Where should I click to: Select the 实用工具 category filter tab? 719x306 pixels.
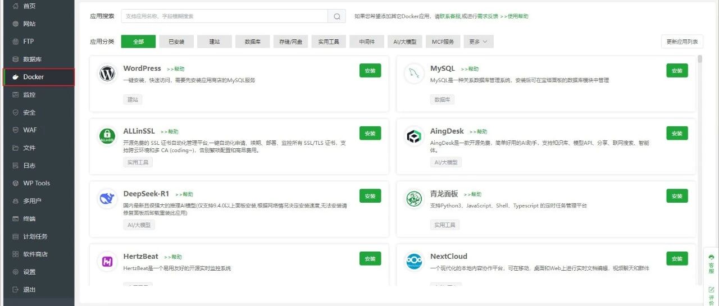coord(329,41)
